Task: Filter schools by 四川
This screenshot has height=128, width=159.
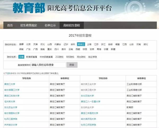Action: pos(57,49)
